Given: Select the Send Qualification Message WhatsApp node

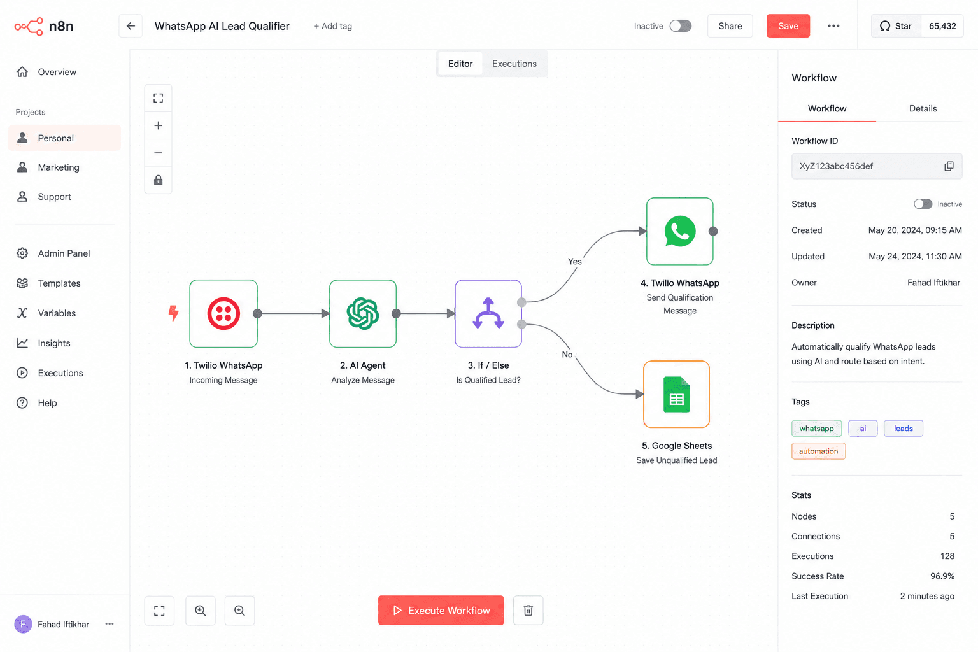Looking at the screenshot, I should tap(680, 231).
